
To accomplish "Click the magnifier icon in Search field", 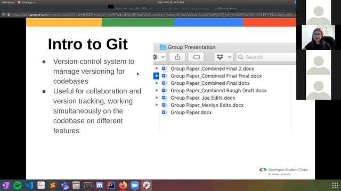I will (x=240, y=57).
